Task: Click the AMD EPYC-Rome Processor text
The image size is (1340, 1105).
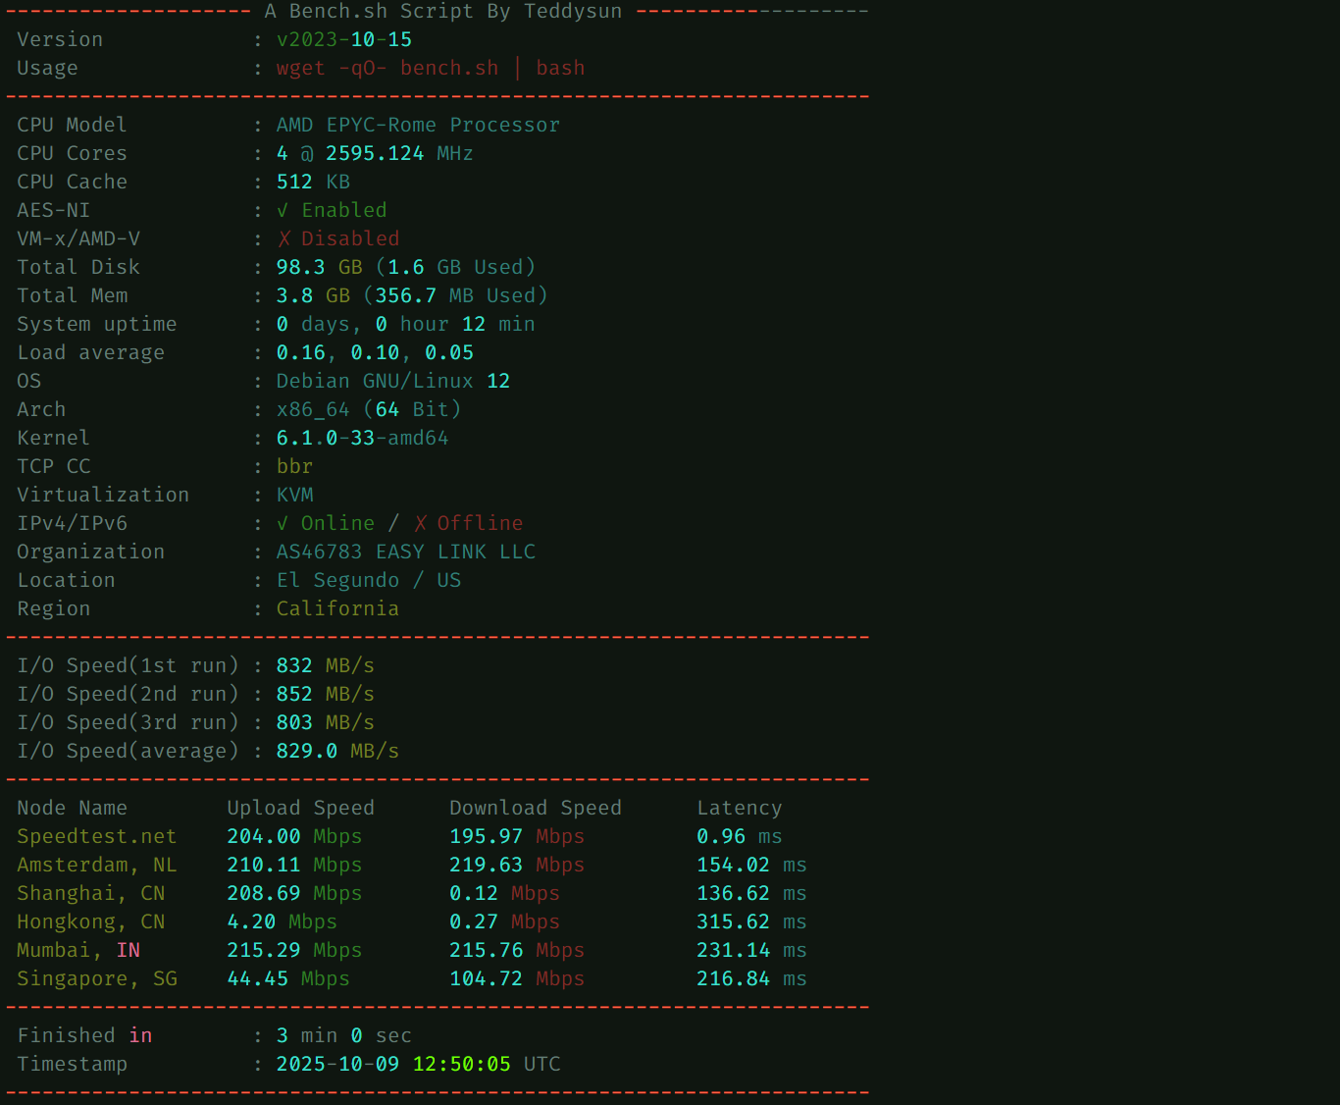Action: [x=418, y=126]
